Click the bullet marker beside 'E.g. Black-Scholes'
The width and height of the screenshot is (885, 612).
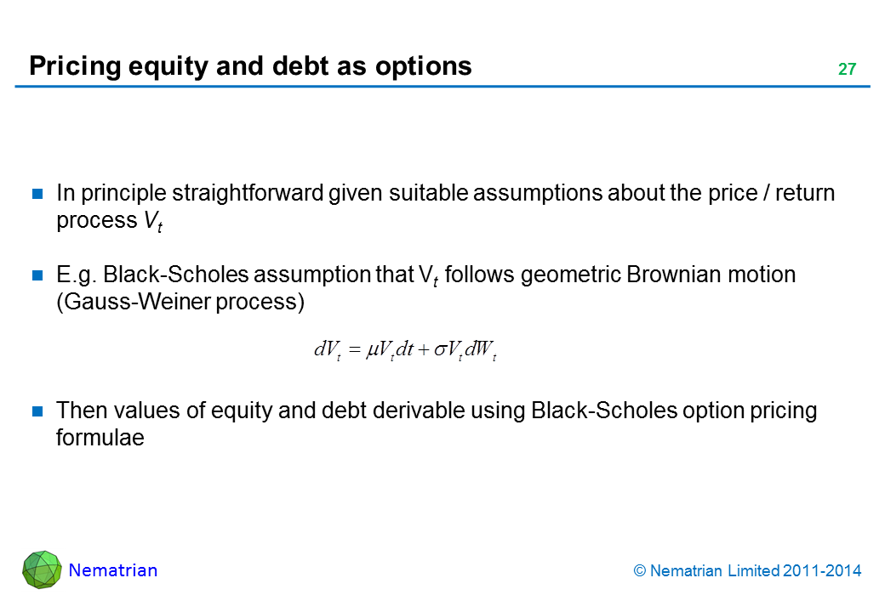coord(37,275)
